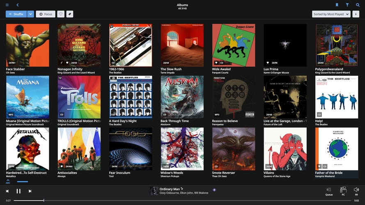
Task: Open The Slow Rush album cover
Action: click(x=182, y=46)
